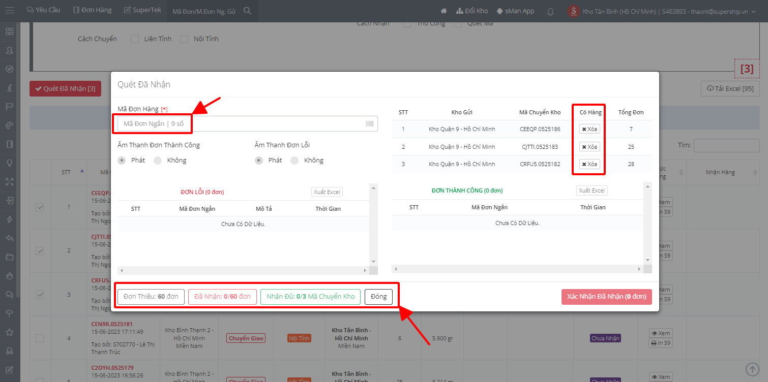Click up arrow of error list scrollbar

pyautogui.click(x=374, y=188)
